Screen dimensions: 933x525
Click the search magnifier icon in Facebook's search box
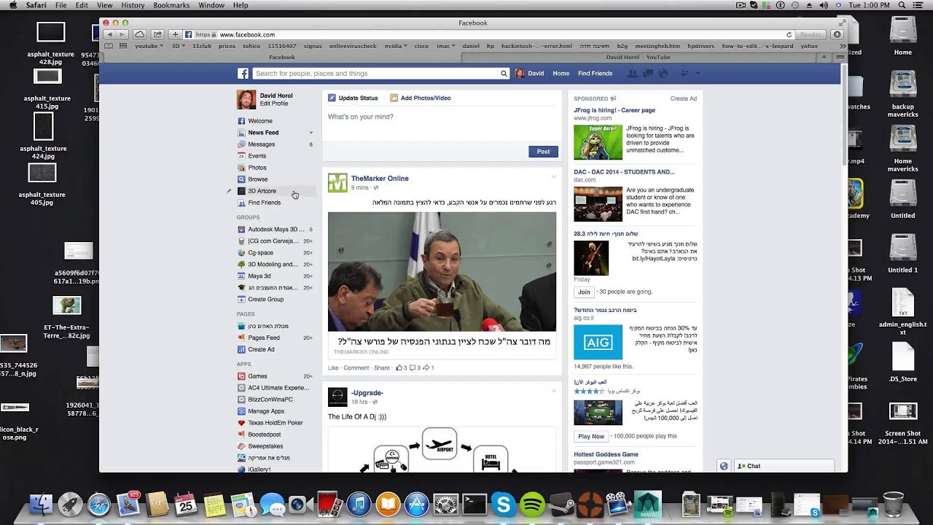pos(503,74)
